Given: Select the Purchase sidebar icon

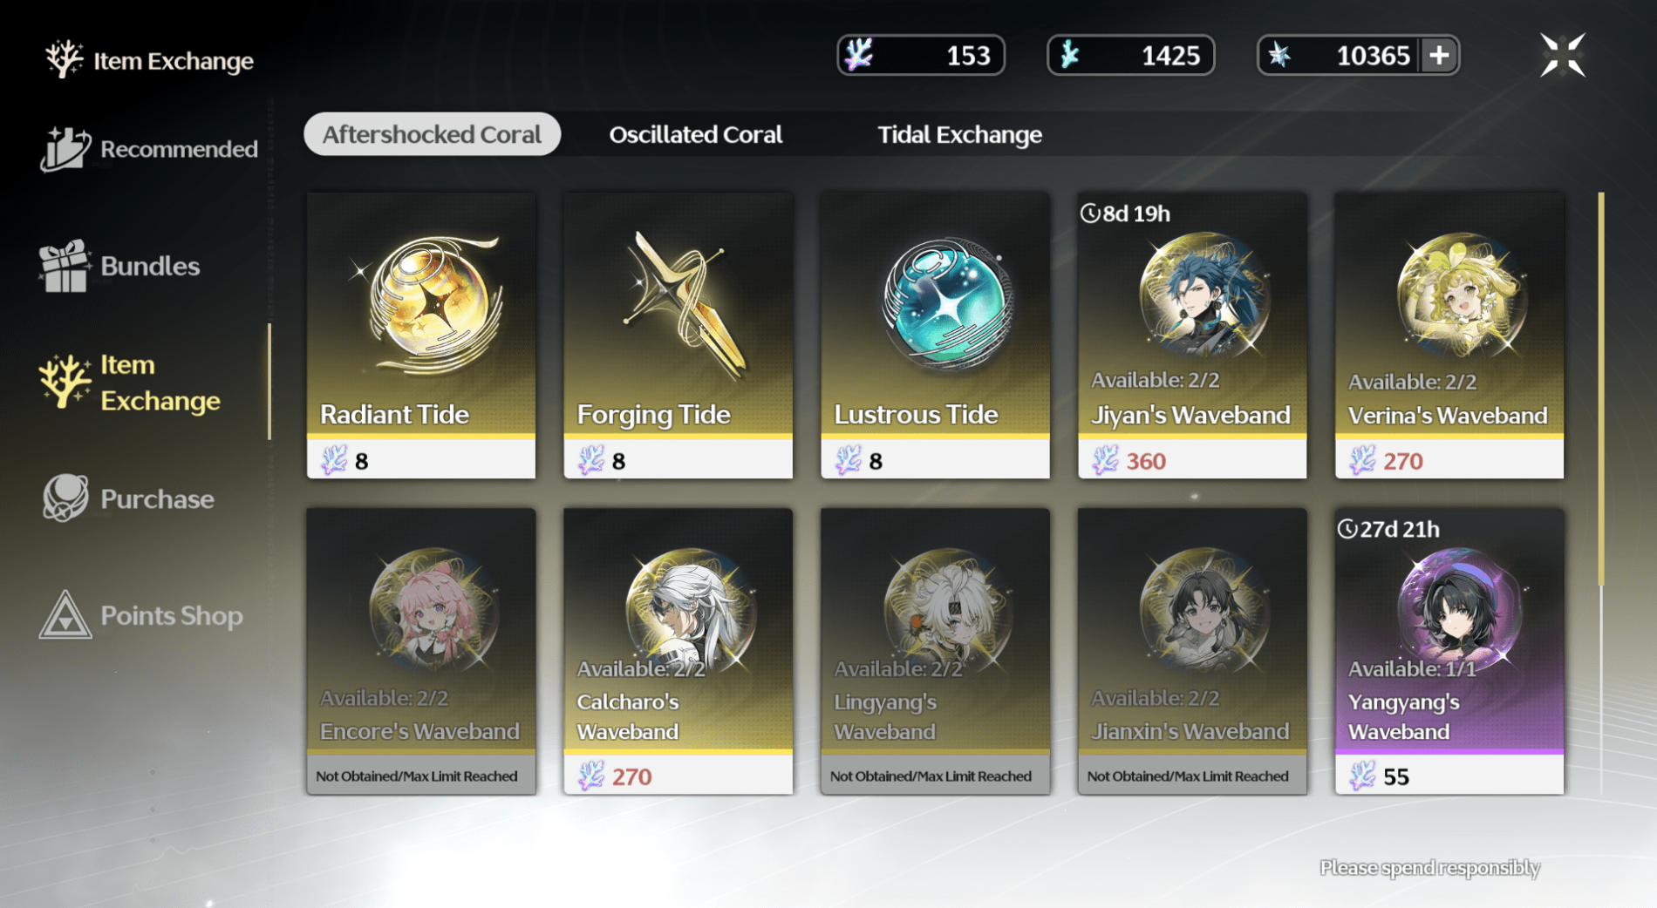Looking at the screenshot, I should pyautogui.click(x=127, y=498).
